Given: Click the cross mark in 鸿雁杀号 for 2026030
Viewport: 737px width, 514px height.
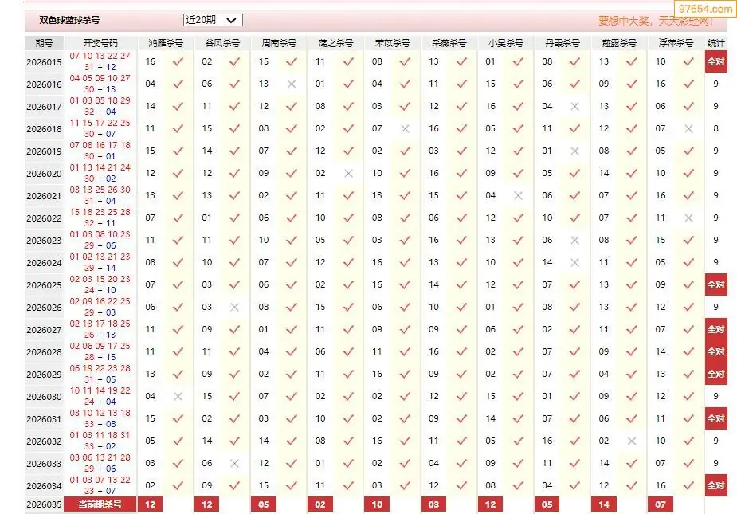Looking at the screenshot, I should 178,396.
